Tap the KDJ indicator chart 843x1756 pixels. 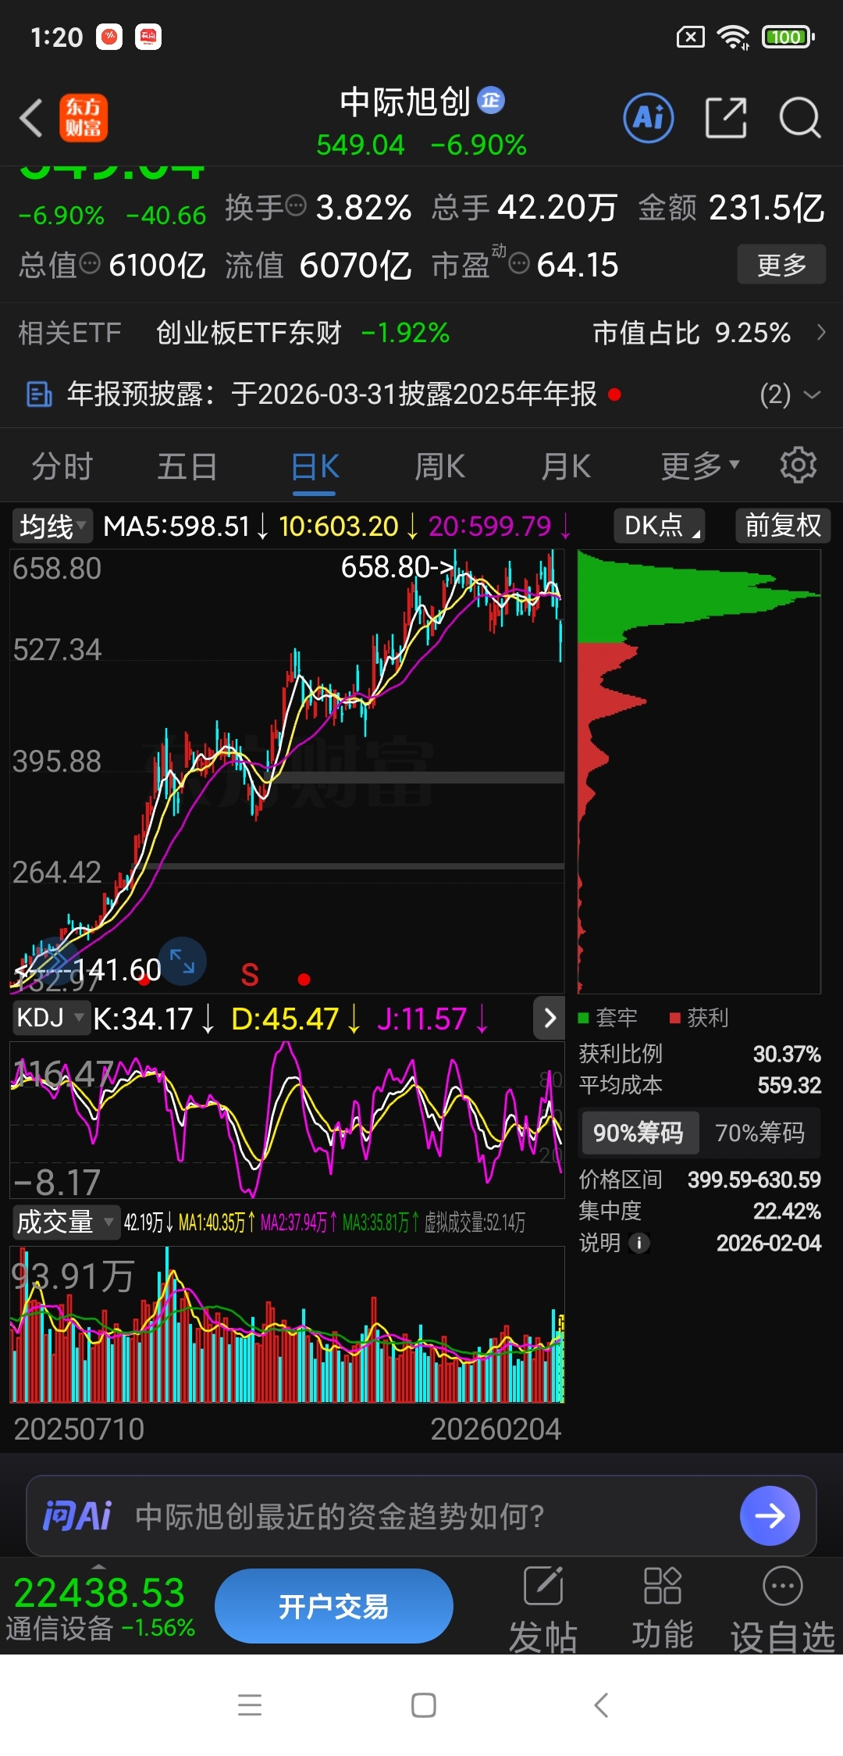[x=287, y=1119]
